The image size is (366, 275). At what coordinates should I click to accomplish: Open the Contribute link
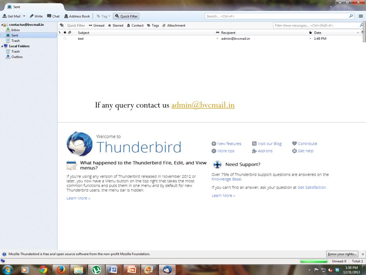pos(305,144)
